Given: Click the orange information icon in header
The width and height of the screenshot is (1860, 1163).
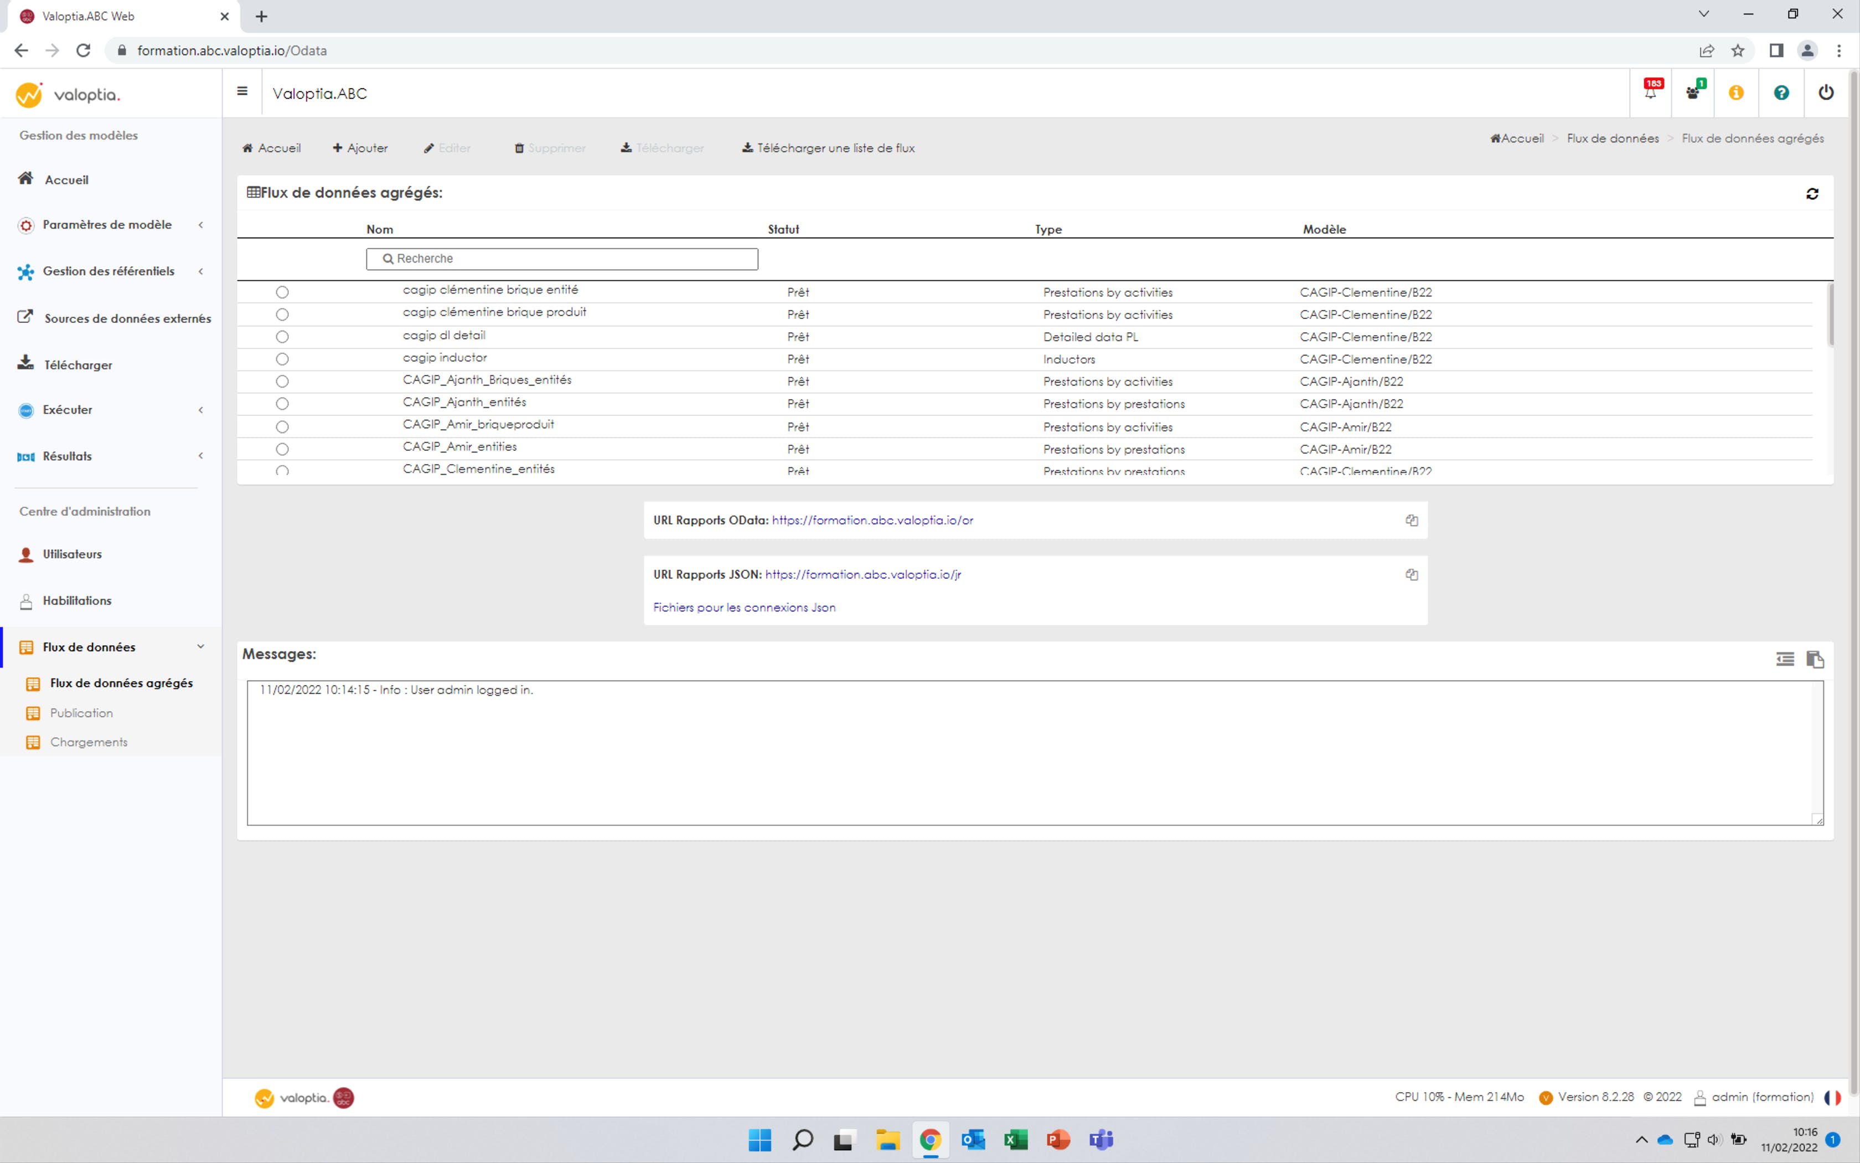Looking at the screenshot, I should point(1735,92).
